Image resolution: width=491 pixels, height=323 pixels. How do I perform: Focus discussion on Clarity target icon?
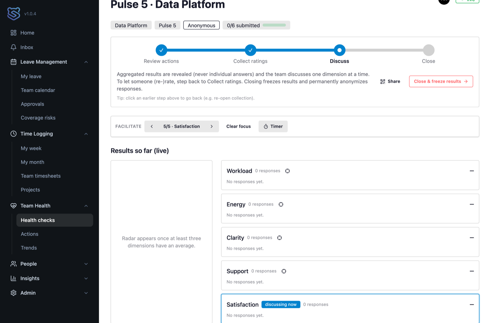(280, 238)
